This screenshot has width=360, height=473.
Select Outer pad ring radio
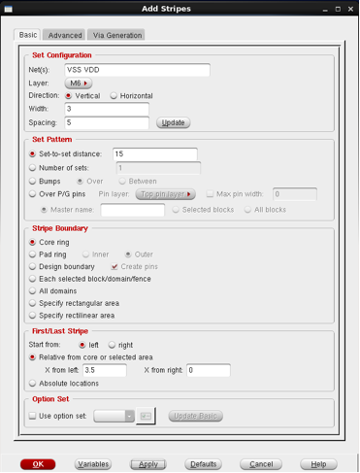(128, 254)
